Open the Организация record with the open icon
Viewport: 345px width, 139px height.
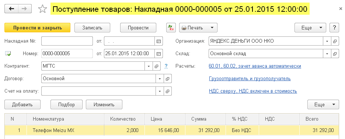tap(335, 41)
